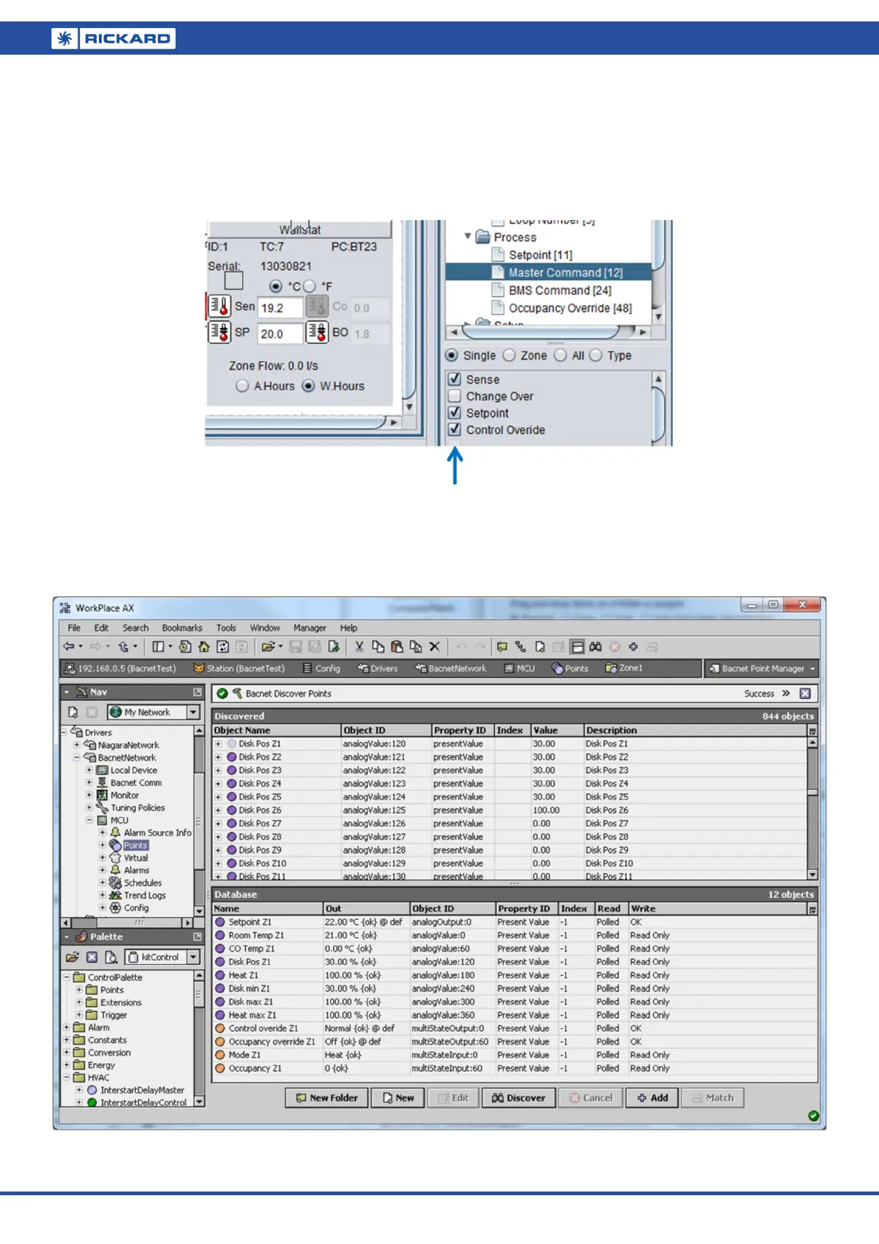Open the kitControl palette dropdown
The image size is (879, 1244).
tap(194, 957)
